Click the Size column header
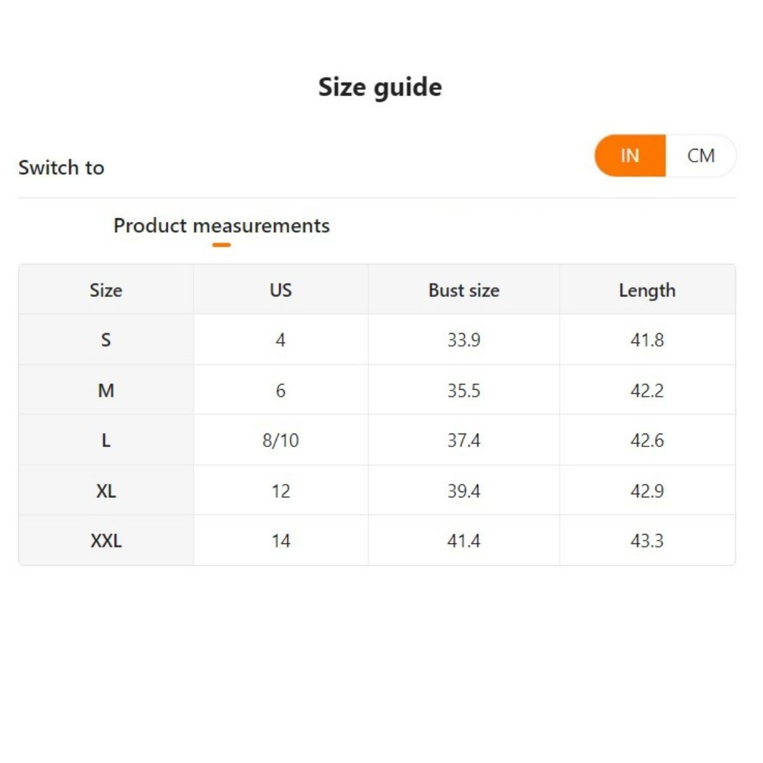Image resolution: width=763 pixels, height=763 pixels. point(106,290)
